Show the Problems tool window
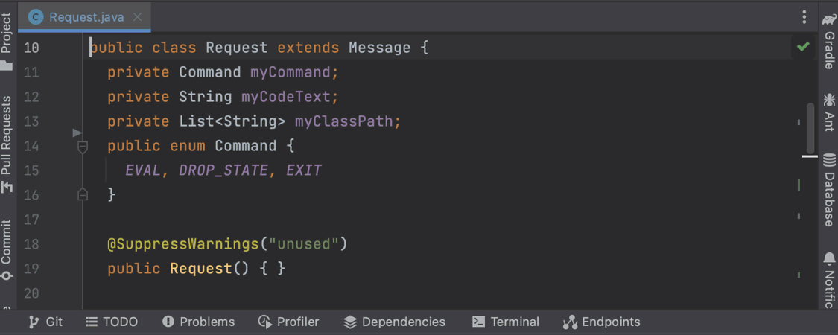This screenshot has width=838, height=335. click(x=198, y=322)
